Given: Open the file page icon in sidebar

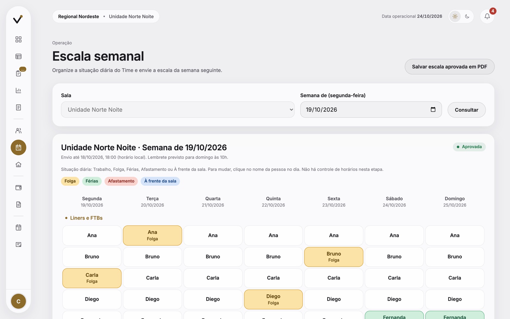Looking at the screenshot, I should [18, 204].
